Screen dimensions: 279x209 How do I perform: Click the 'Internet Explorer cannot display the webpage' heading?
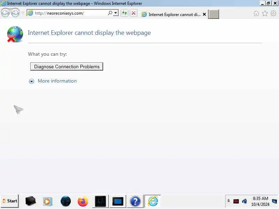(89, 33)
